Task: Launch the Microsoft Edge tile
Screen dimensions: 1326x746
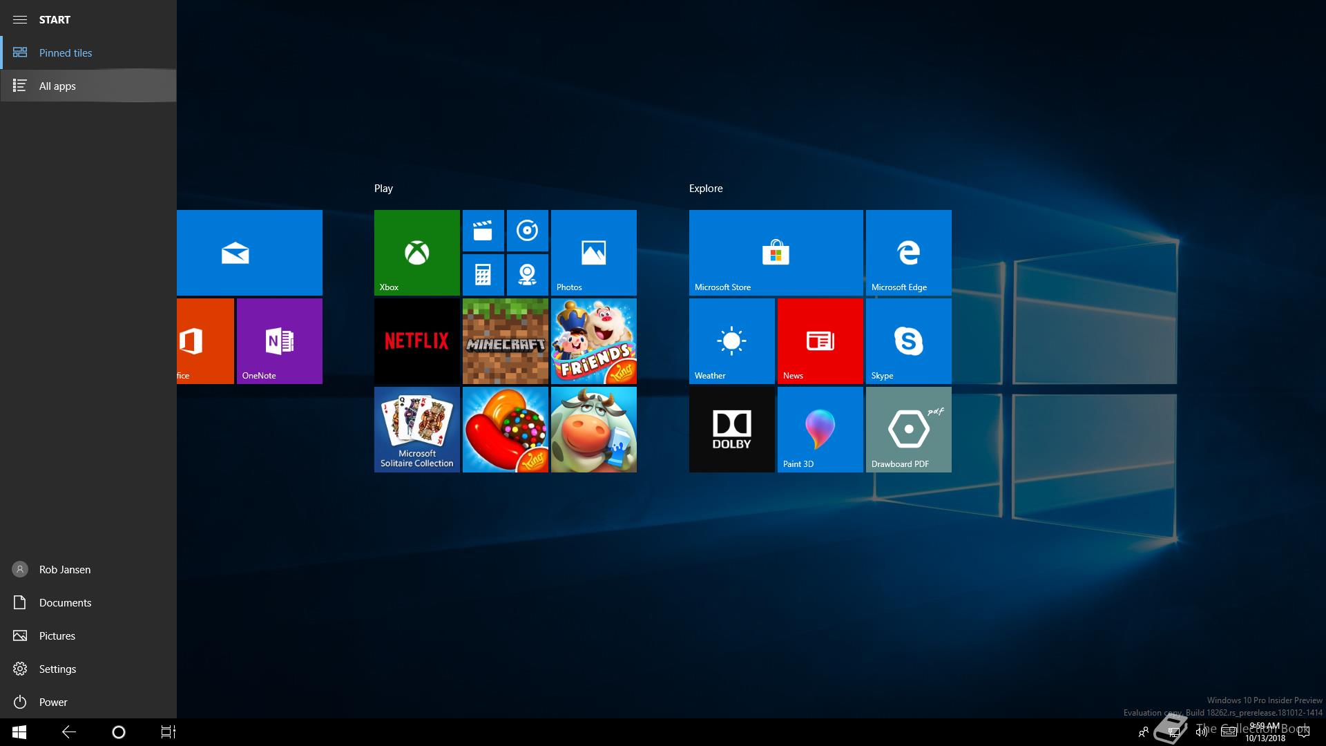Action: point(908,253)
